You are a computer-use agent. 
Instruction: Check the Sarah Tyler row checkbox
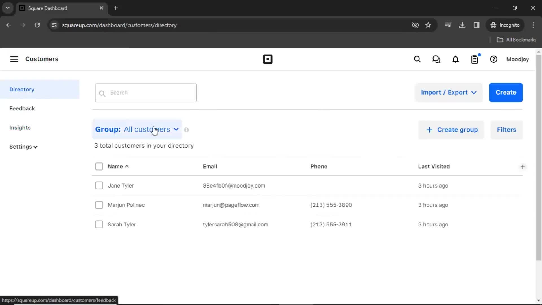pos(99,225)
